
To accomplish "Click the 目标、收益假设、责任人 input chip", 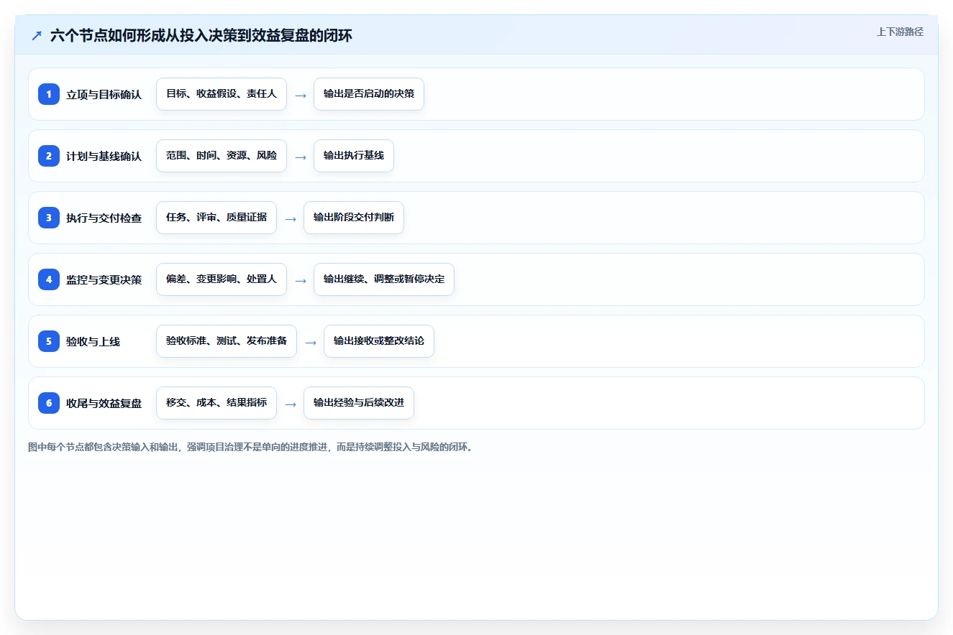I will click(x=222, y=94).
